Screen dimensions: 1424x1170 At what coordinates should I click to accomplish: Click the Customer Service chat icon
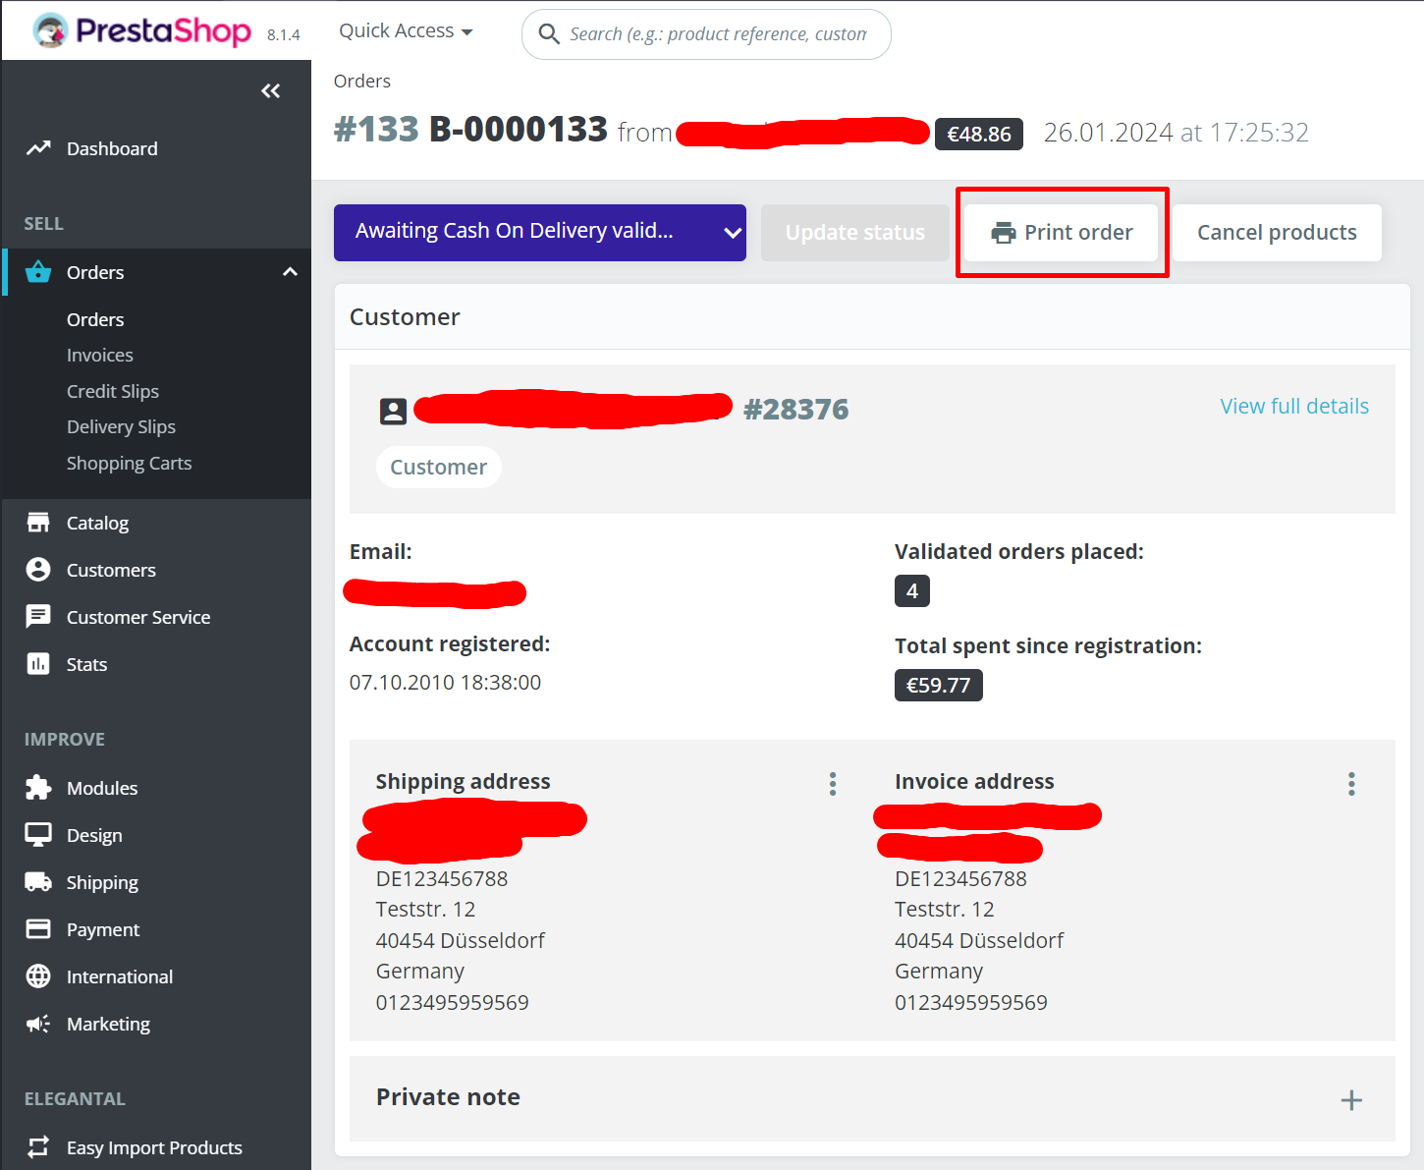pos(38,617)
